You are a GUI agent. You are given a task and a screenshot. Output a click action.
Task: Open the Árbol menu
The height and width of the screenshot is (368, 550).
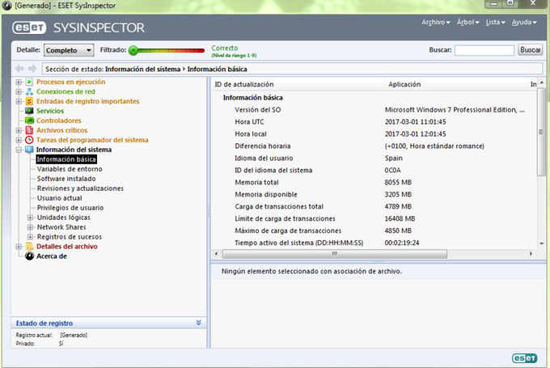[467, 22]
